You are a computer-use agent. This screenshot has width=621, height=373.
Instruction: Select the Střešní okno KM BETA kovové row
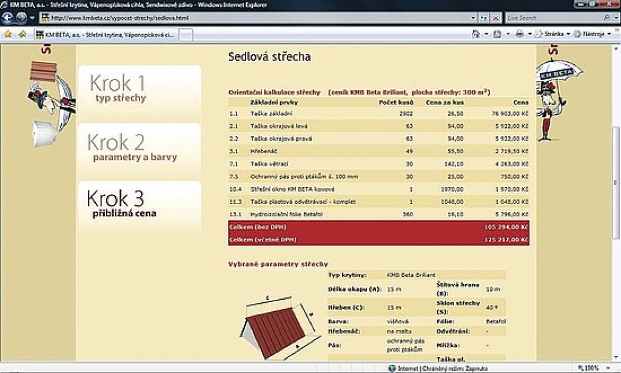coord(378,190)
